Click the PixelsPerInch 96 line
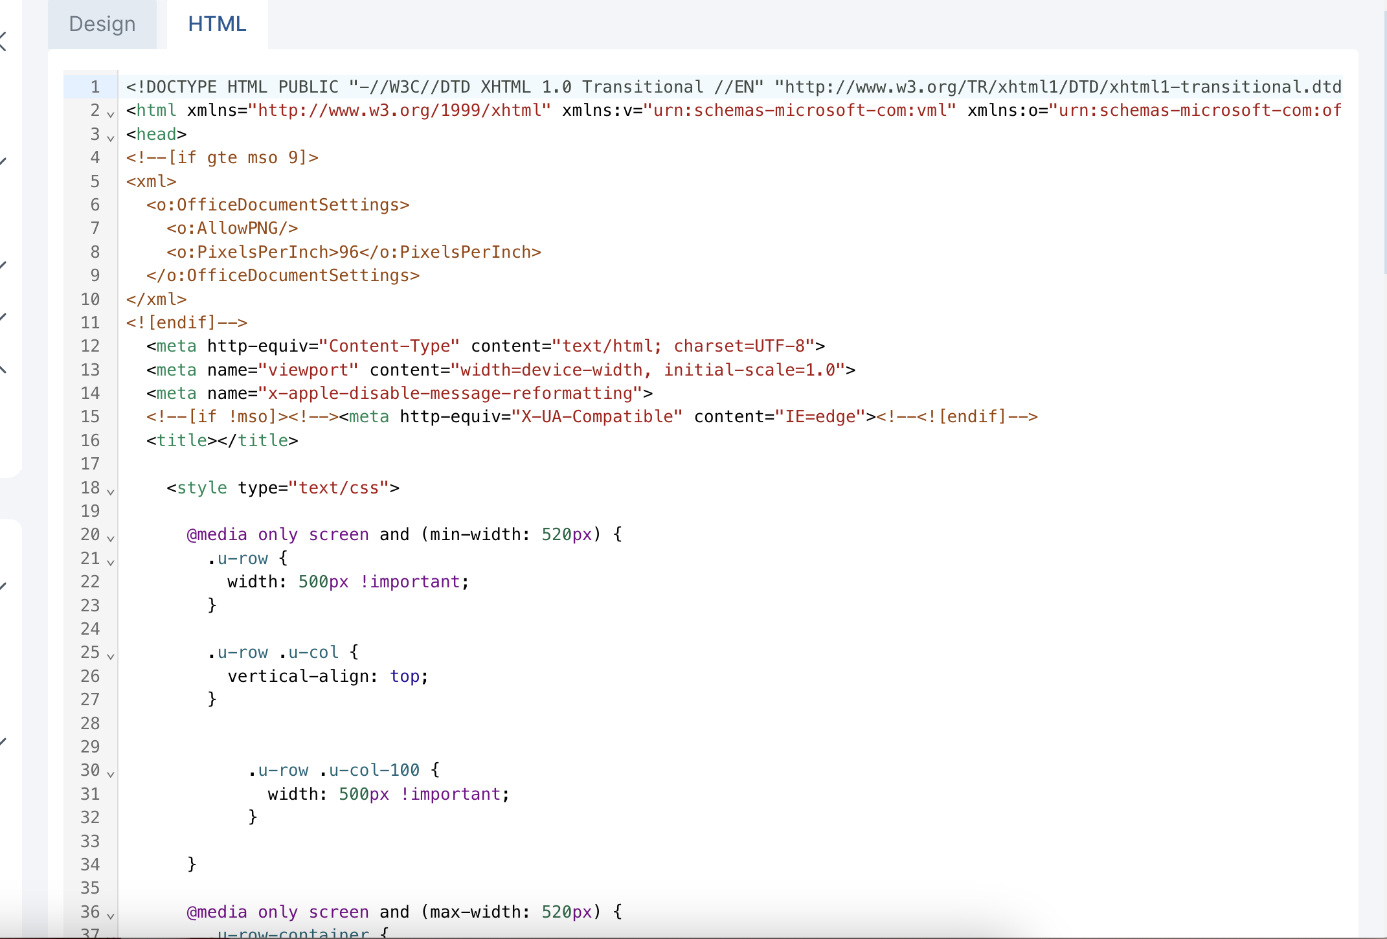 click(354, 252)
